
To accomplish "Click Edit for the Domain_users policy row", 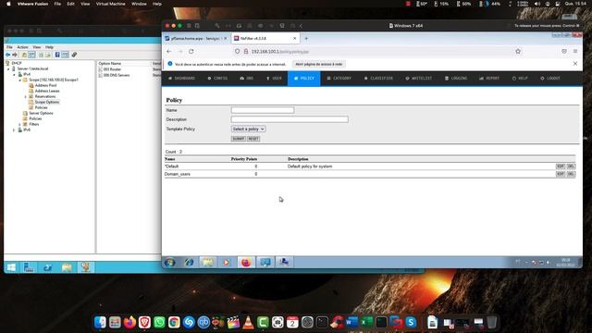I will click(561, 174).
